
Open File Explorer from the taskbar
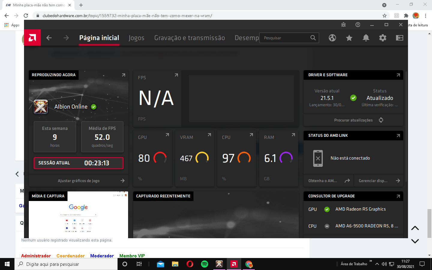click(x=175, y=264)
